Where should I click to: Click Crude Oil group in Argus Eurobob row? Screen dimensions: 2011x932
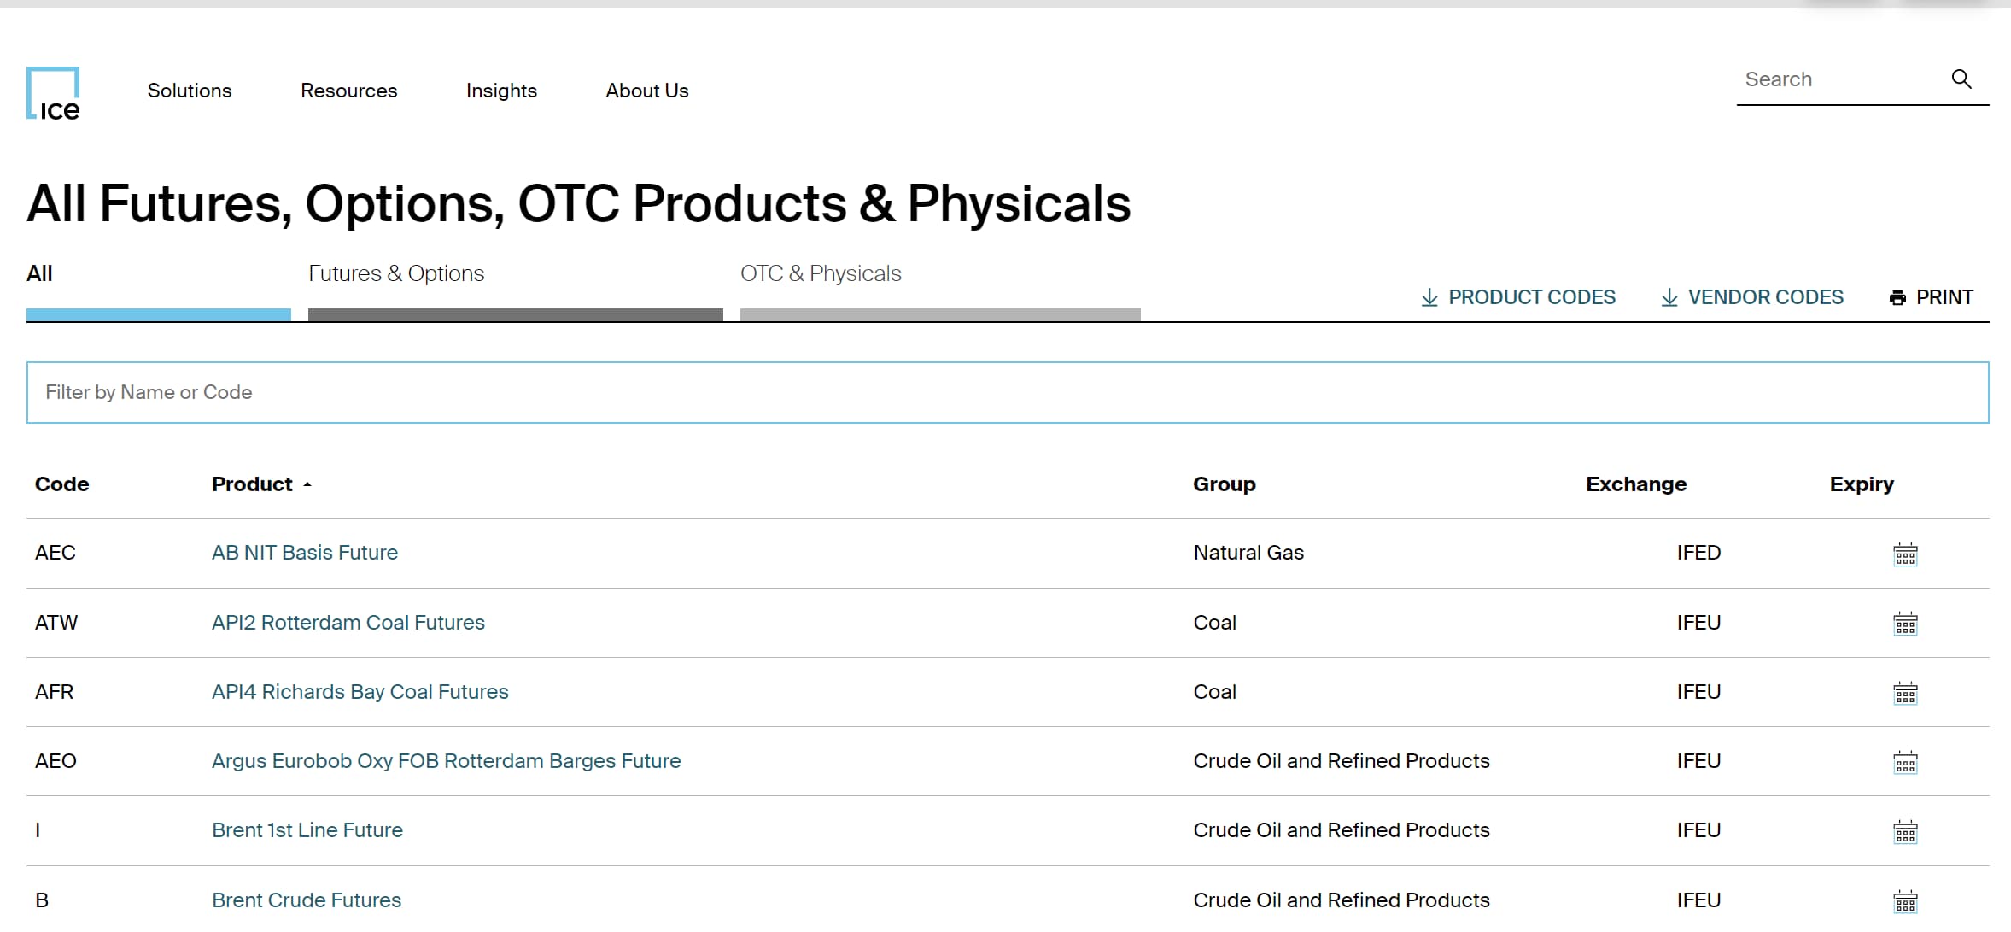tap(1342, 761)
